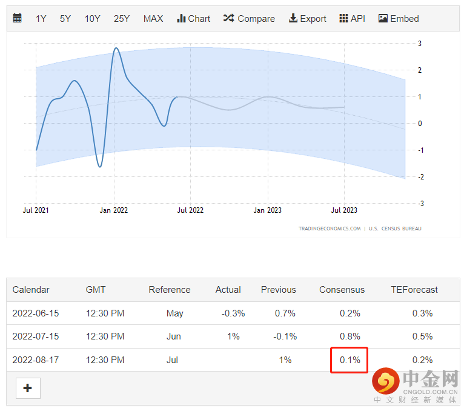Switch chart to 10Y range
The height and width of the screenshot is (411, 467).
(x=92, y=19)
